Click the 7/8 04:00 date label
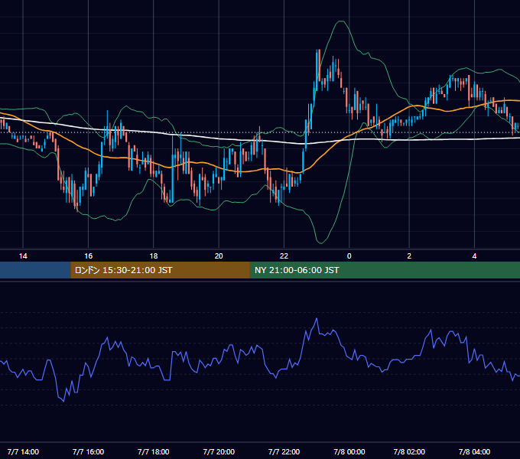This screenshot has width=520, height=459. (x=474, y=451)
